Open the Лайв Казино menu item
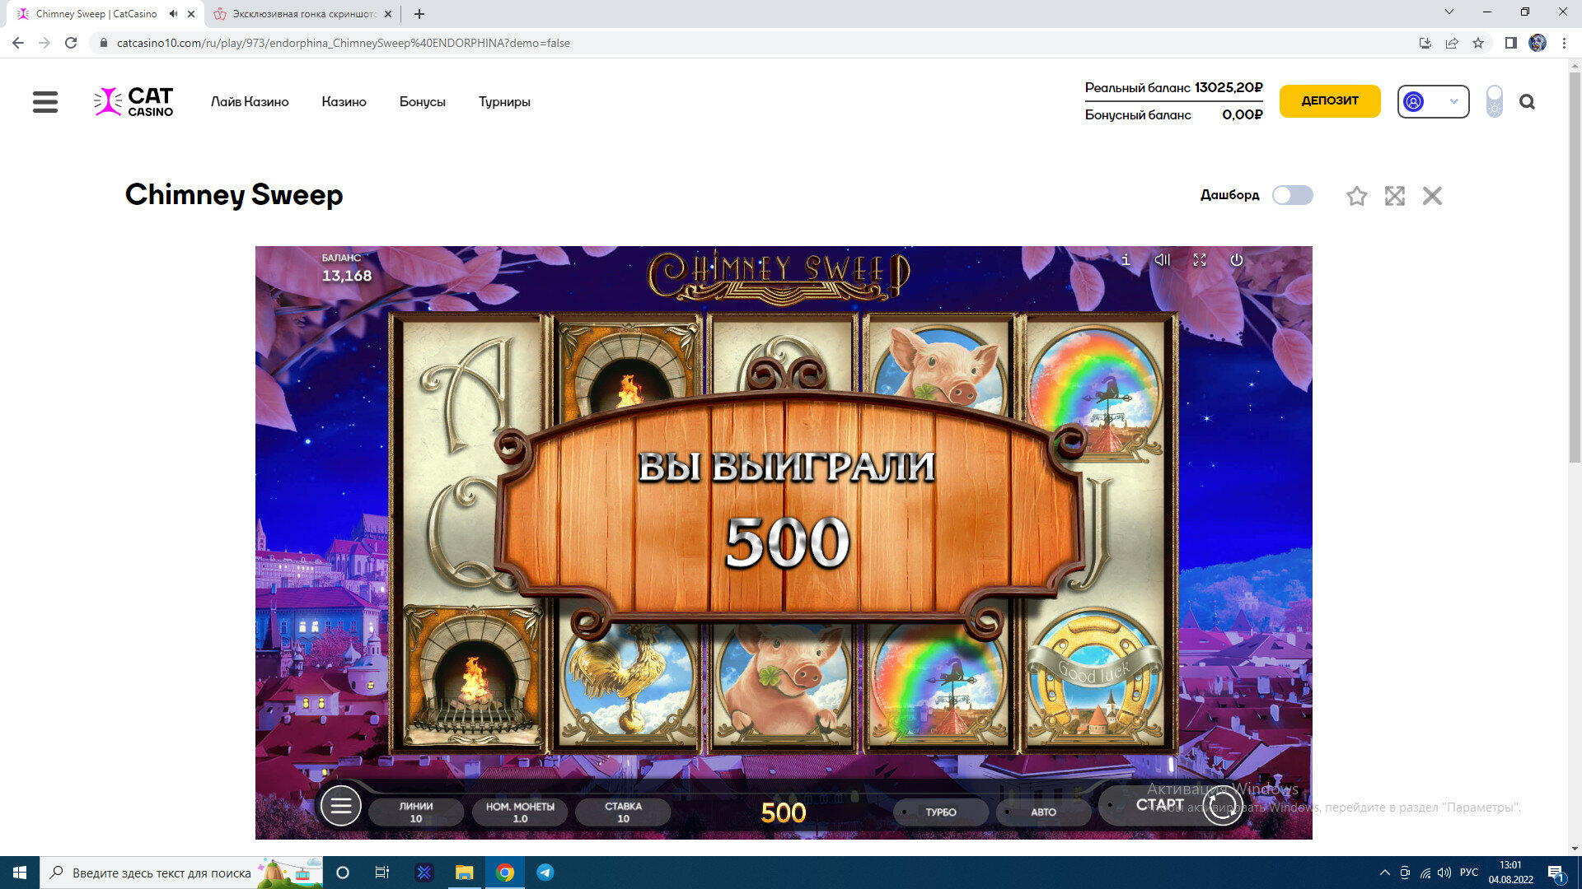The width and height of the screenshot is (1582, 889). click(x=250, y=102)
